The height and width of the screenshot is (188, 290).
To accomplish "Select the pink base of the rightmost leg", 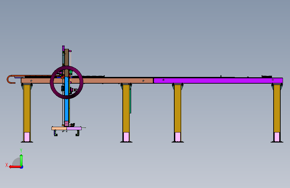I will 277,137.
